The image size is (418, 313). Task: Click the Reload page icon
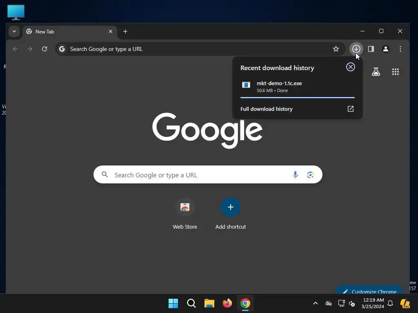(x=44, y=49)
